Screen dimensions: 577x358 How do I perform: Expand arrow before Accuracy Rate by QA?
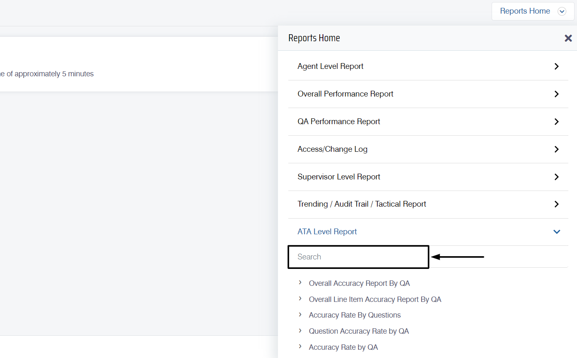pyautogui.click(x=300, y=346)
